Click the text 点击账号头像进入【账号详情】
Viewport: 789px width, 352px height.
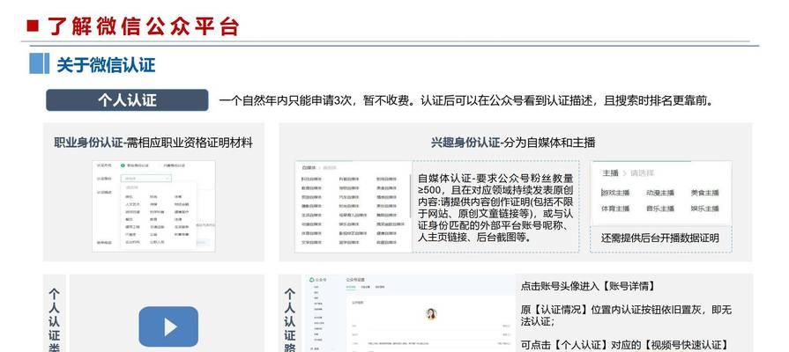click(x=588, y=286)
